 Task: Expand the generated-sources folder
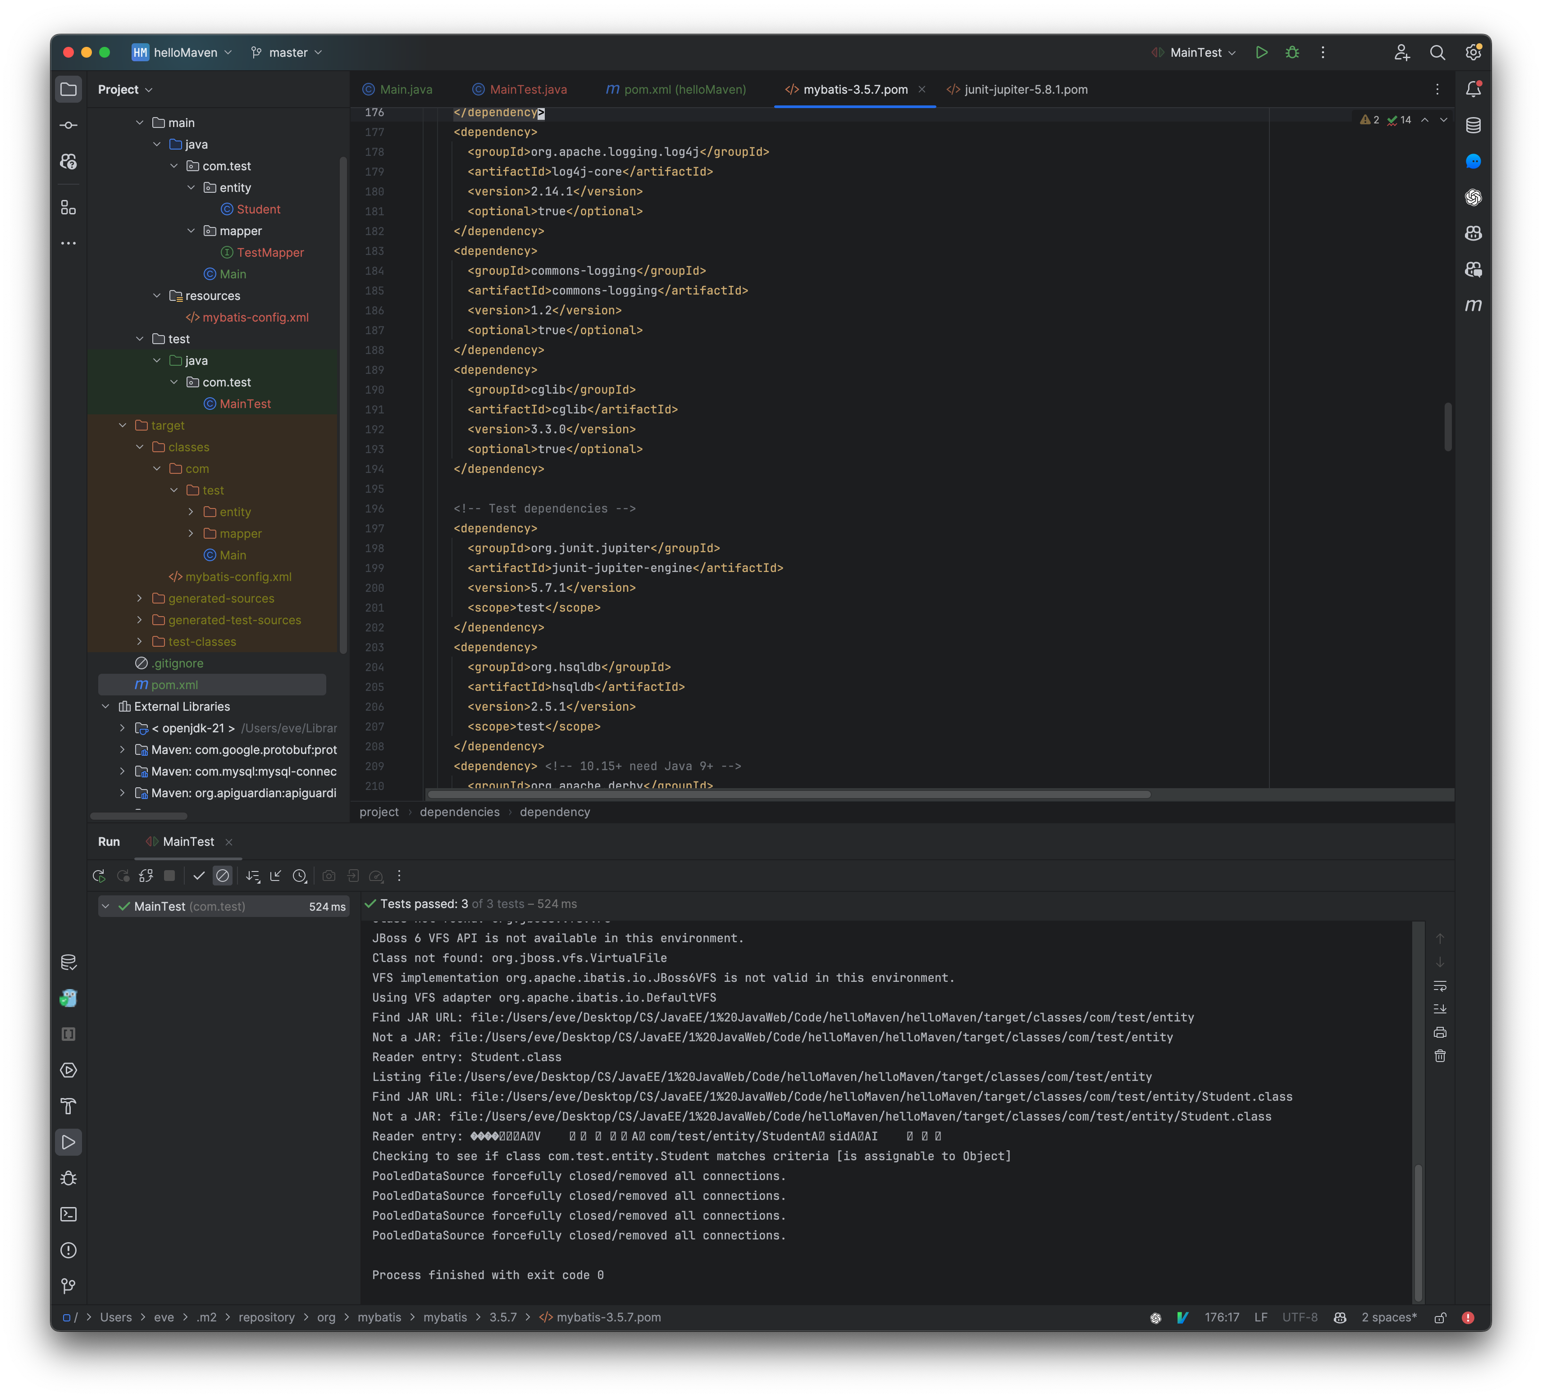coord(140,599)
